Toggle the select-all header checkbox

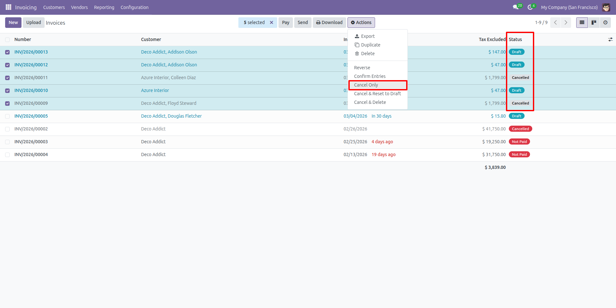(7, 40)
